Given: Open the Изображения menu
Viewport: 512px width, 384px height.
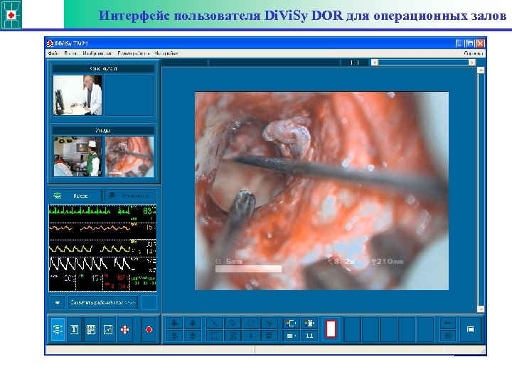Looking at the screenshot, I should point(97,53).
